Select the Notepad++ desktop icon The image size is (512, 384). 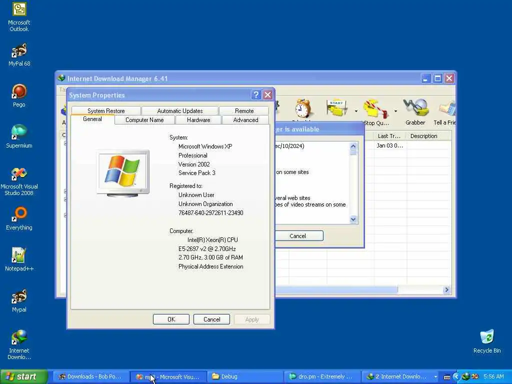[19, 259]
